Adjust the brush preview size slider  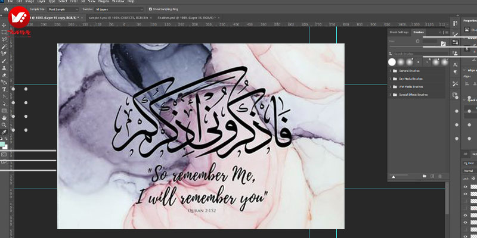point(394,176)
